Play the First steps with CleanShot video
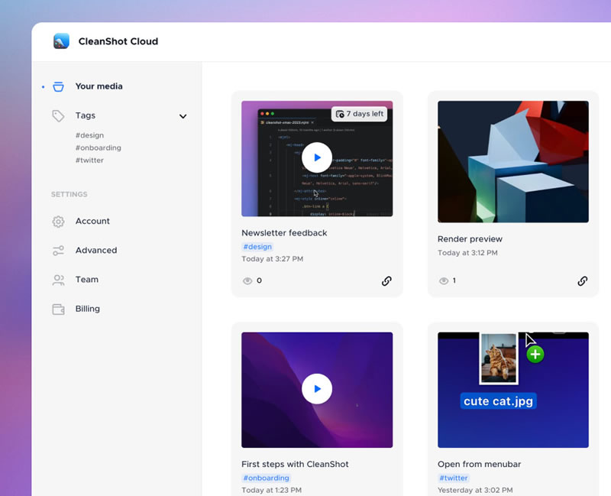The width and height of the screenshot is (611, 496). pos(317,389)
